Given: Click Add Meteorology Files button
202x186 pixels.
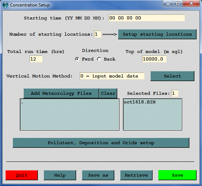Looking at the screenshot, I should 61,93.
